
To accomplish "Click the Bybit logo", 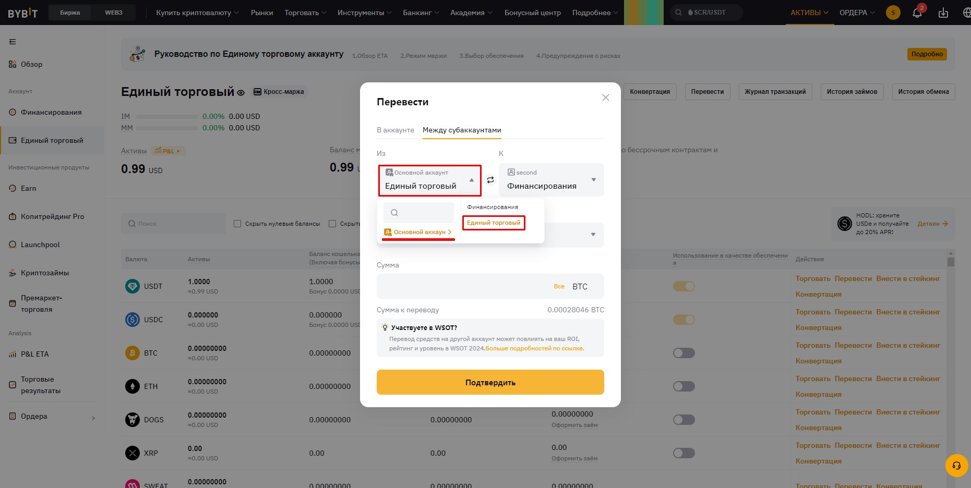I will pyautogui.click(x=22, y=13).
